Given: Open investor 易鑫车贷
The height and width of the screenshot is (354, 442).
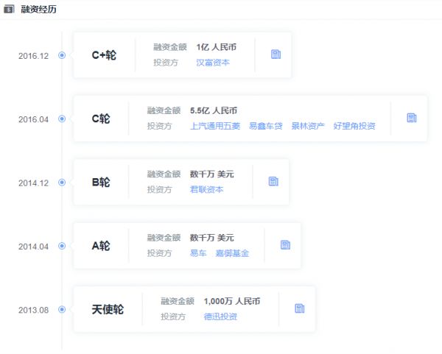Looking at the screenshot, I should (x=265, y=126).
